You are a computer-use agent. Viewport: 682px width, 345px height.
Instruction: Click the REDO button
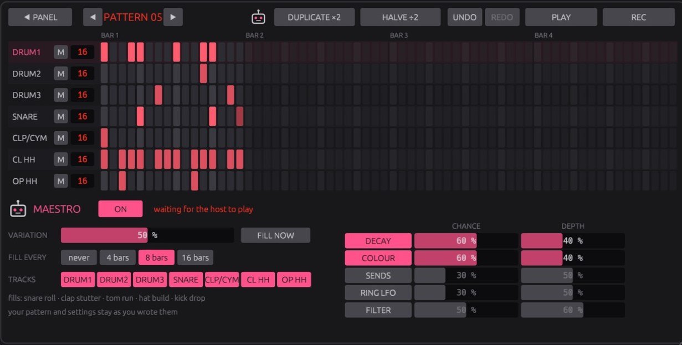point(501,17)
